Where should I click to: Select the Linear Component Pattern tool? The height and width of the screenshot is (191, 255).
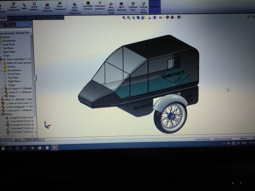pyautogui.click(x=34, y=6)
